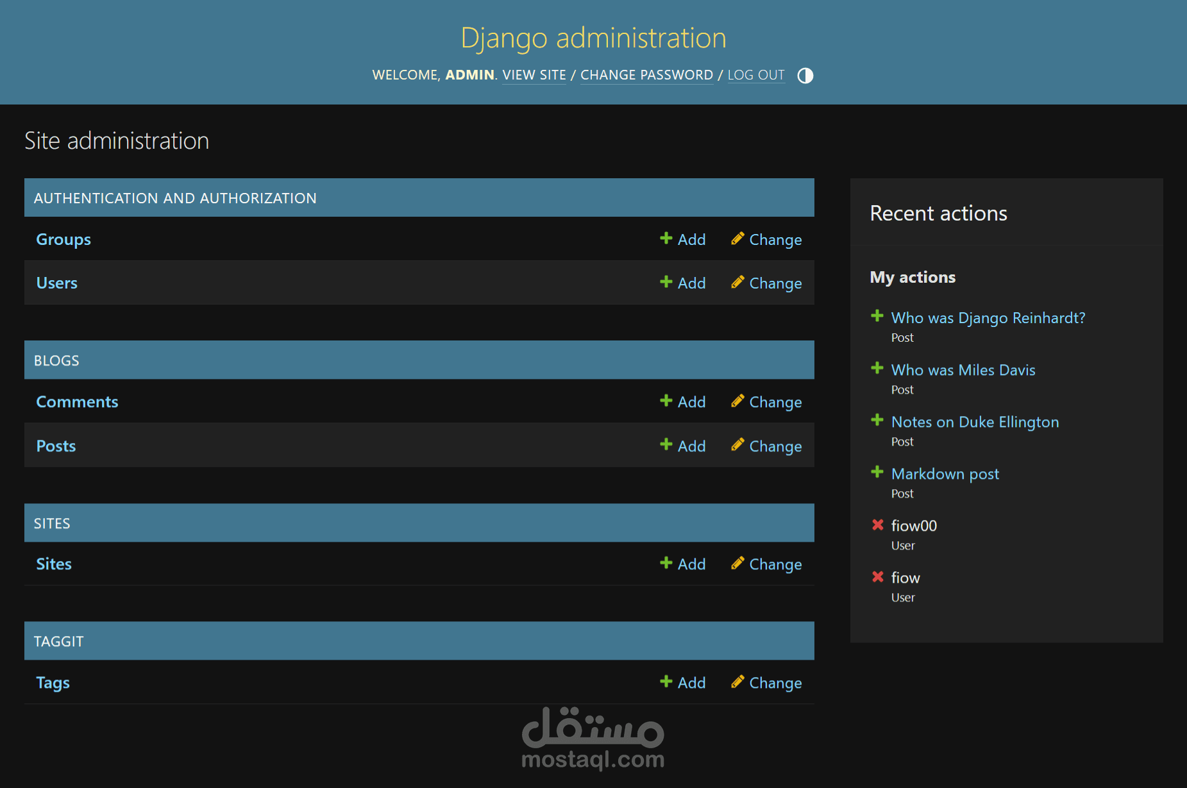1187x788 pixels.
Task: Click plus icon next to Django Reinhardt action
Action: [x=877, y=316]
